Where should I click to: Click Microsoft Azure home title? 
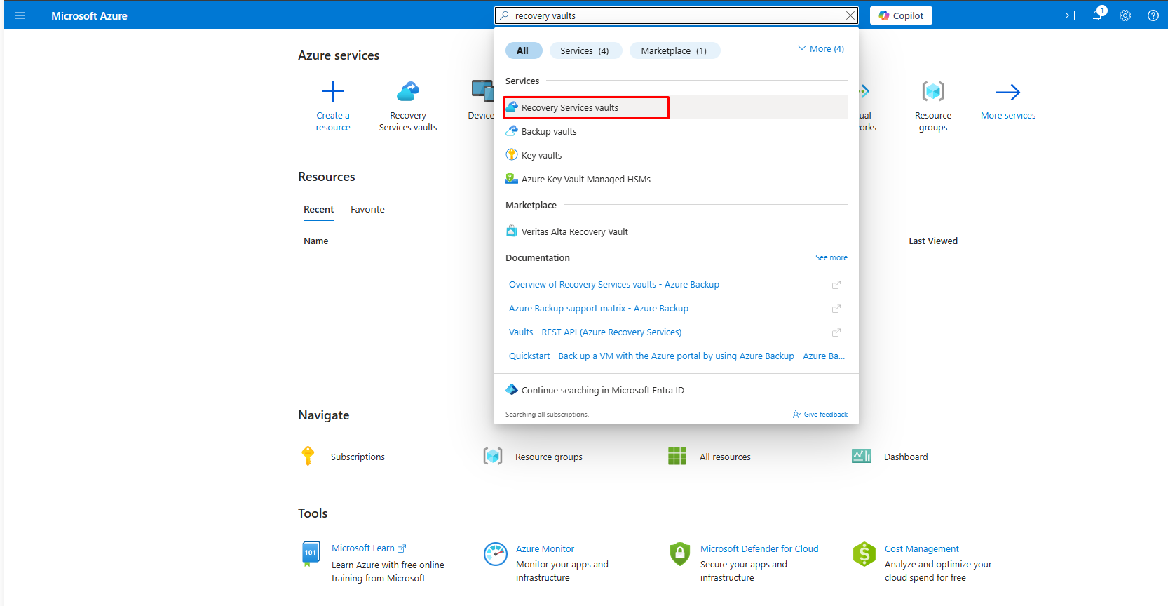89,15
